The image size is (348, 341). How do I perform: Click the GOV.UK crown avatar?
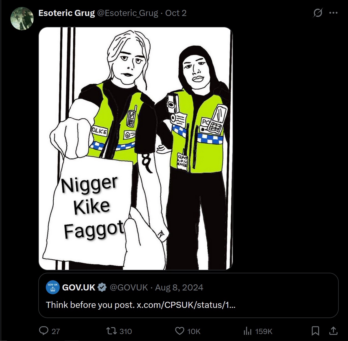pos(53,287)
